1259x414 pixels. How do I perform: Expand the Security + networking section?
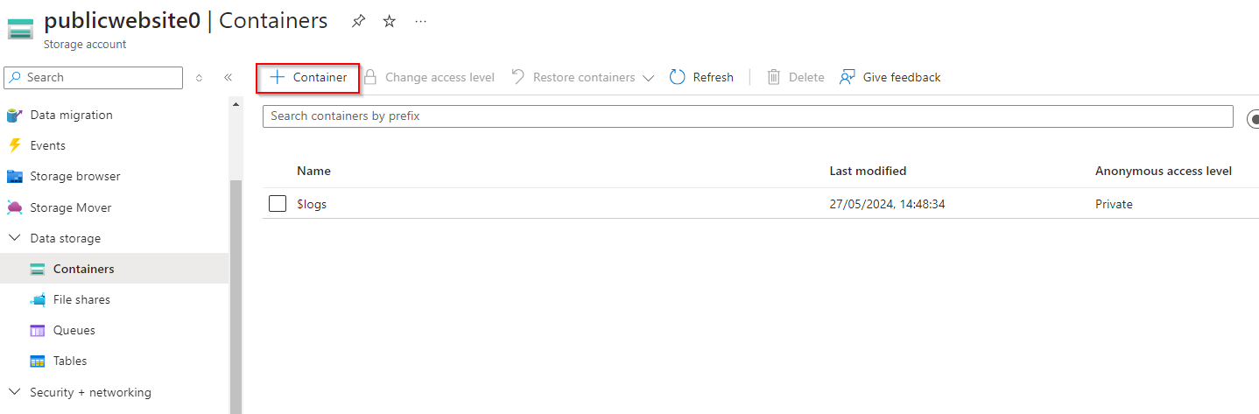pyautogui.click(x=15, y=392)
